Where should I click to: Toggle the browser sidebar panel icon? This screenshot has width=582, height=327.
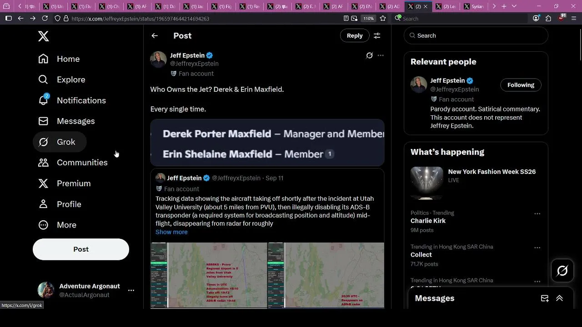(8, 18)
